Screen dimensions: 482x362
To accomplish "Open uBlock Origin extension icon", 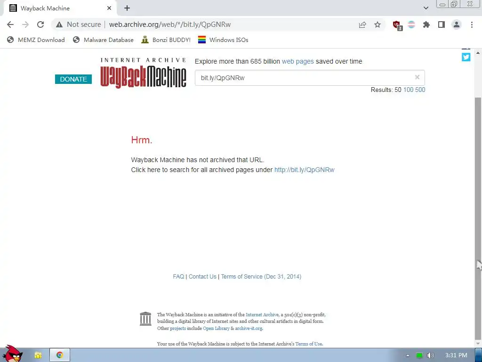I will click(397, 25).
